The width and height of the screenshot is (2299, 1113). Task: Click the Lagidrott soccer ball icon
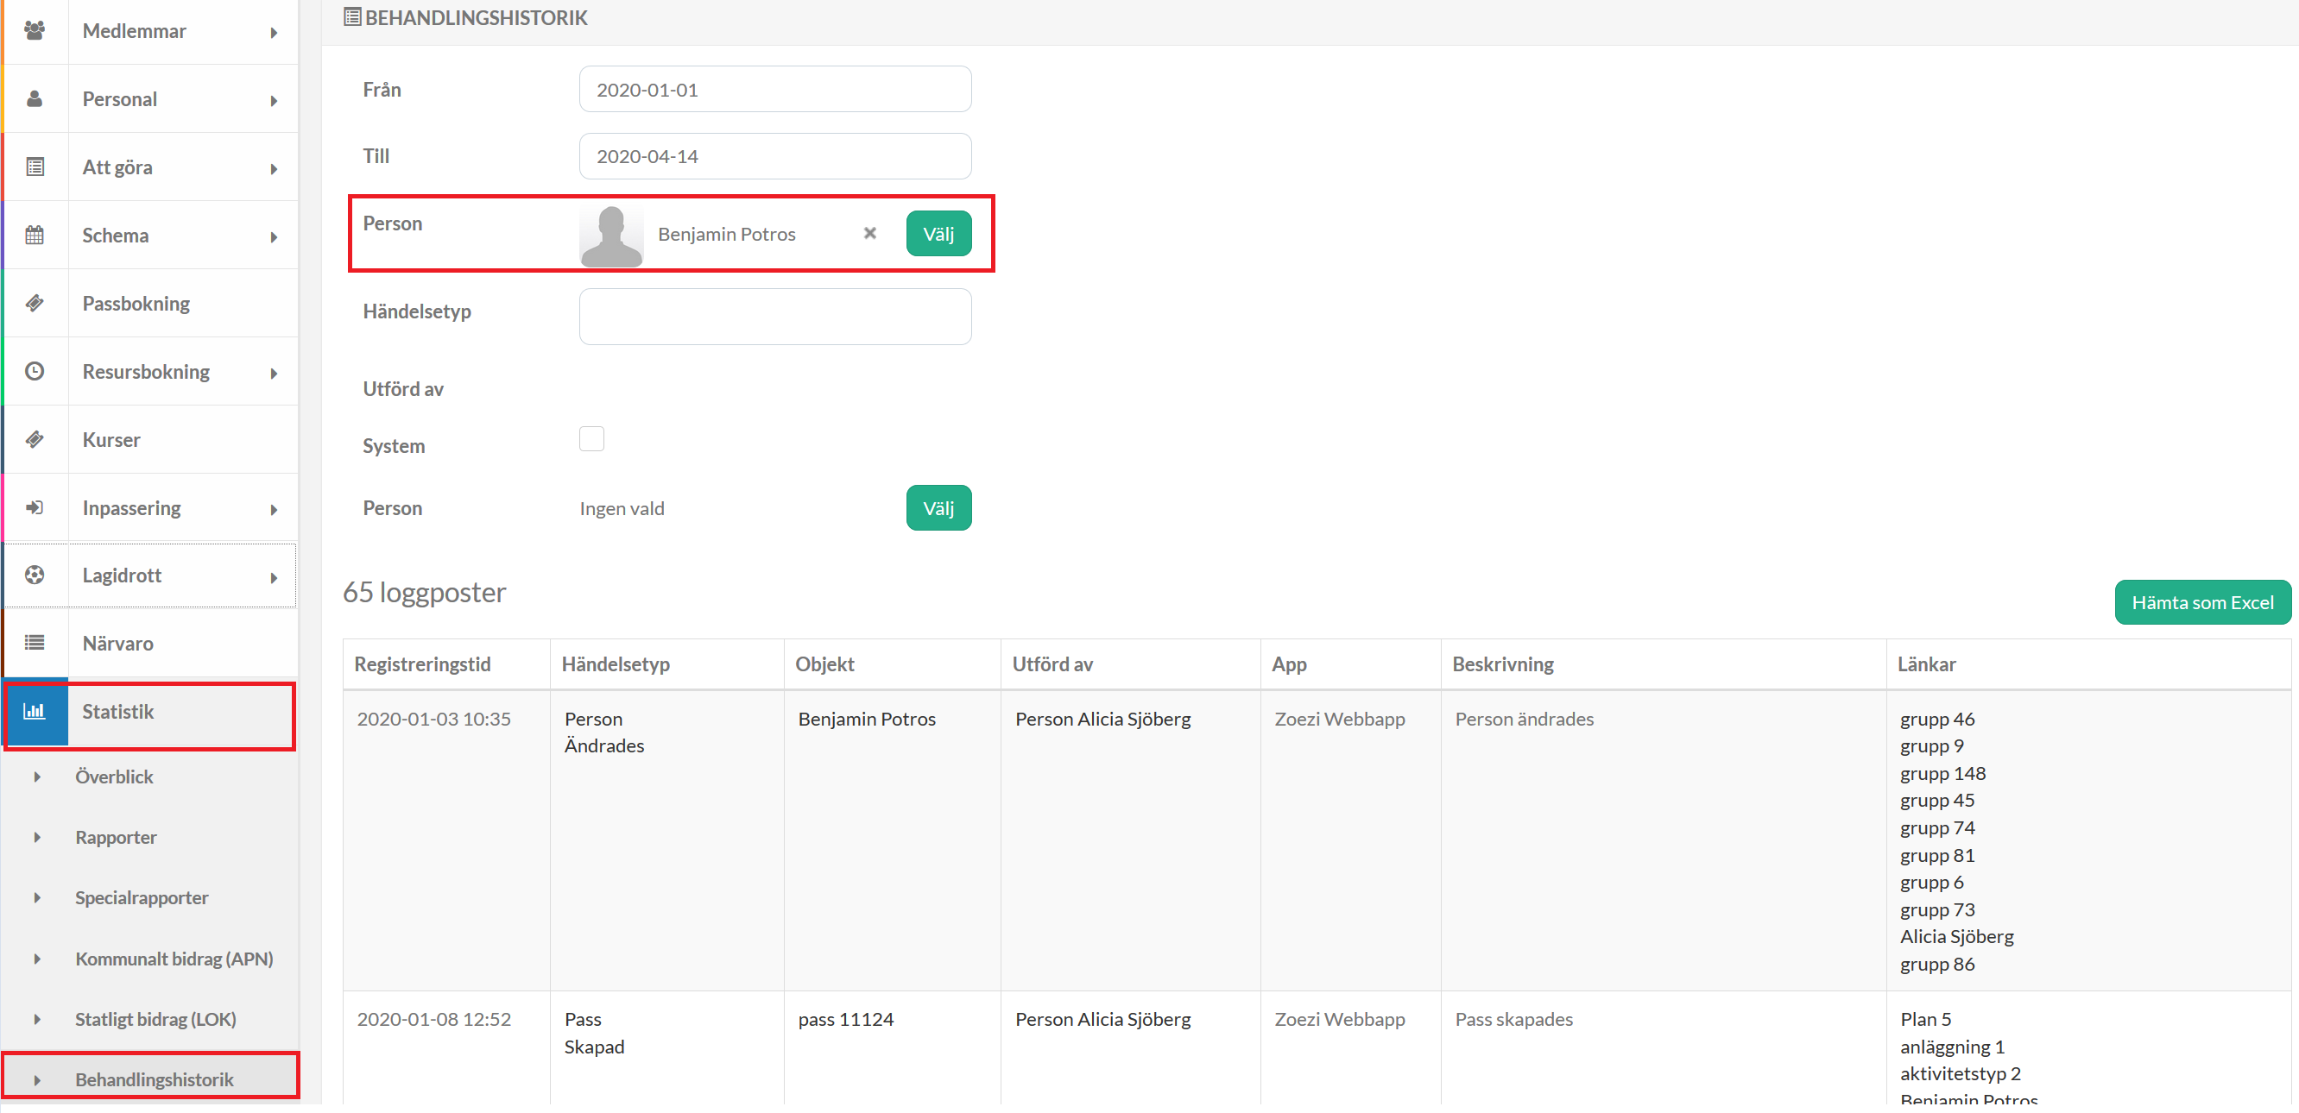pos(35,576)
